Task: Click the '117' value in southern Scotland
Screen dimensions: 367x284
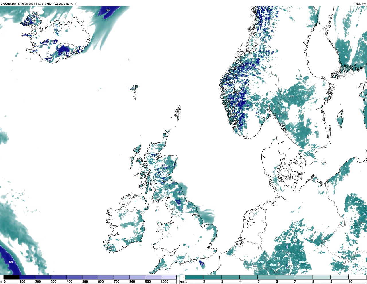Action: coord(179,192)
